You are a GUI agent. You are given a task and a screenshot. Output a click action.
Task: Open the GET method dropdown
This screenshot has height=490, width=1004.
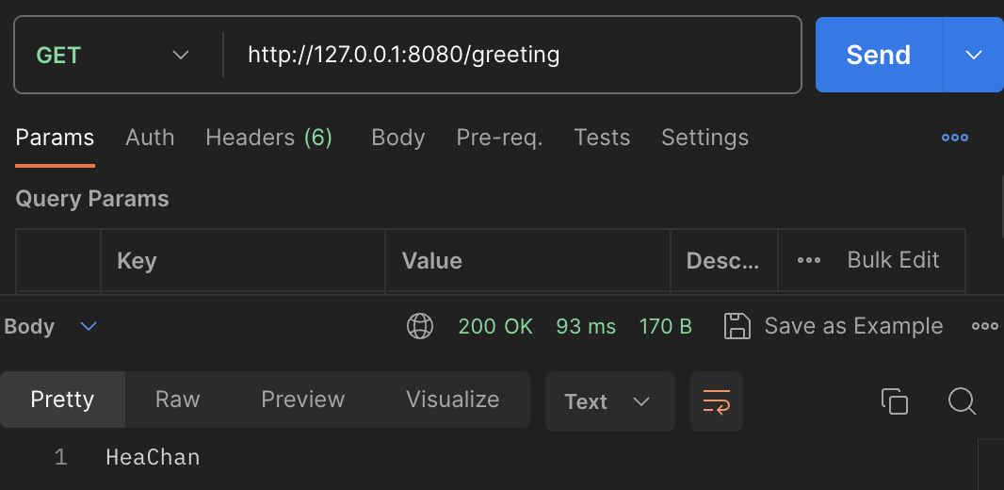coord(113,55)
